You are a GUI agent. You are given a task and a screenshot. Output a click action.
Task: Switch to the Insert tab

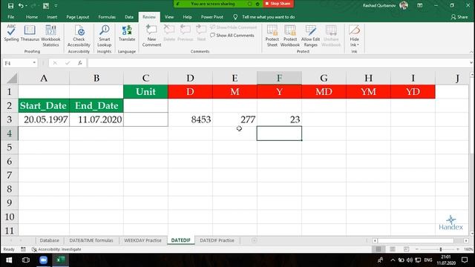point(52,17)
